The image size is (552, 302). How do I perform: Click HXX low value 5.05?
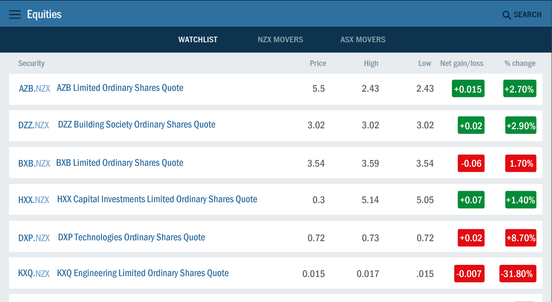coord(425,200)
